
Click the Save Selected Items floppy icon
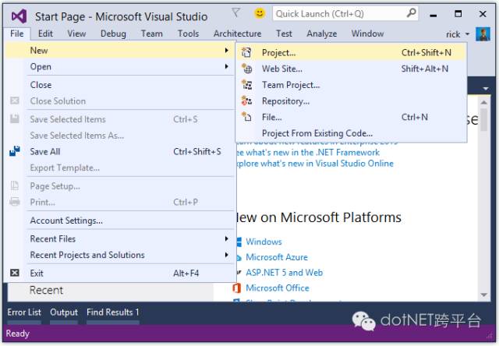point(15,119)
